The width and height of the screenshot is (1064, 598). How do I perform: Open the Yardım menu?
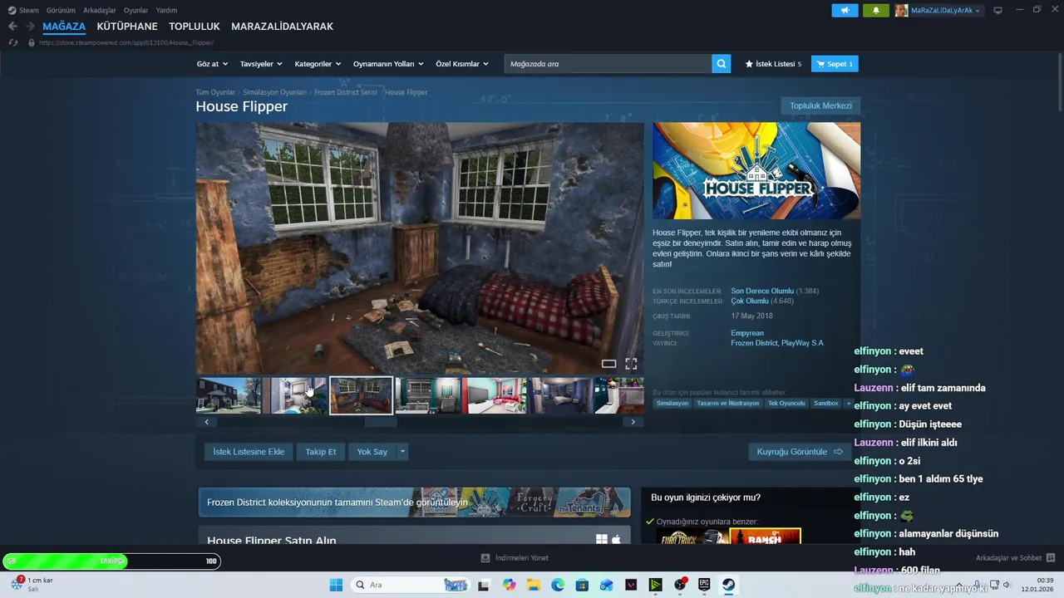166,10
